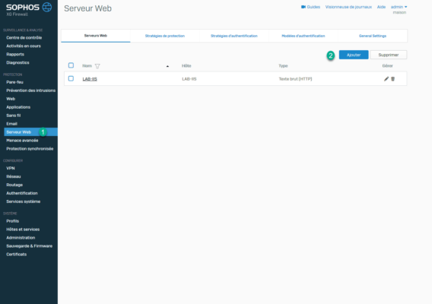Open the Visionneuse de journaux link
This screenshot has width=432, height=304.
click(x=348, y=7)
